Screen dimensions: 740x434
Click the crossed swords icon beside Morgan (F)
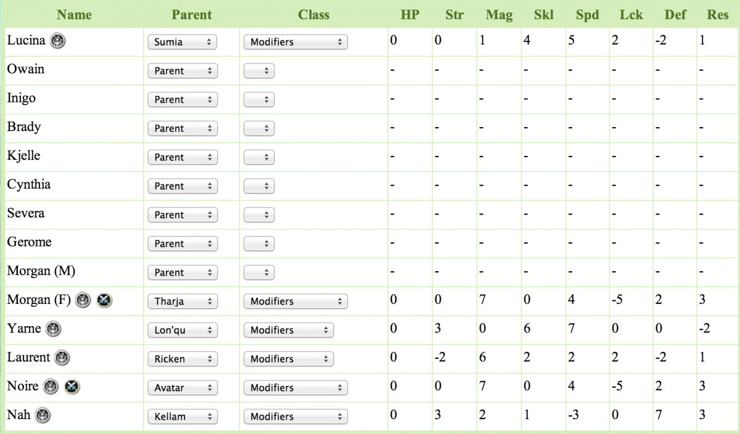click(104, 300)
